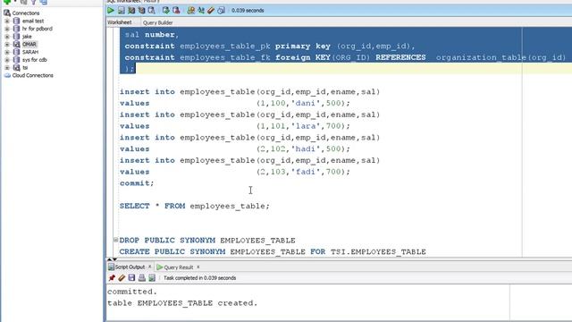Expand the OMAR connection node
Image resolution: width=572 pixels, height=322 pixels.
pos(7,44)
